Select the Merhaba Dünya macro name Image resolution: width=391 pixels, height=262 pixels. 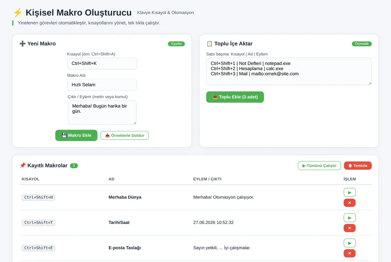(125, 197)
